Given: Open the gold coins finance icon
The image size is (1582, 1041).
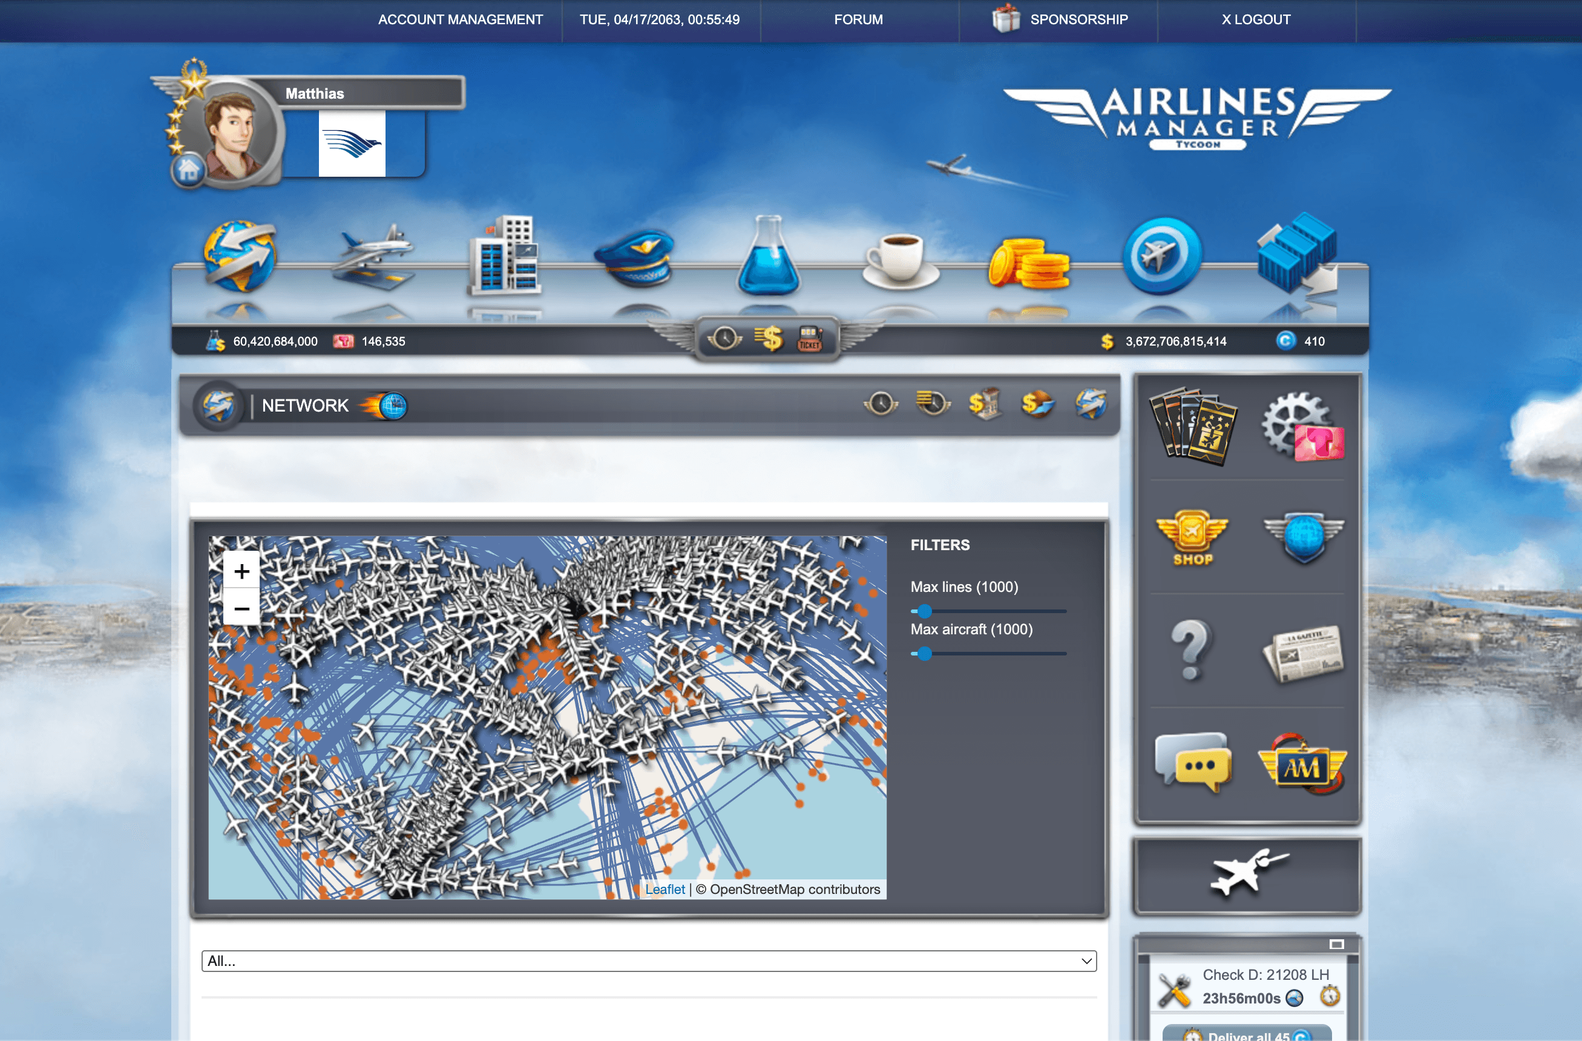Looking at the screenshot, I should (x=1029, y=263).
